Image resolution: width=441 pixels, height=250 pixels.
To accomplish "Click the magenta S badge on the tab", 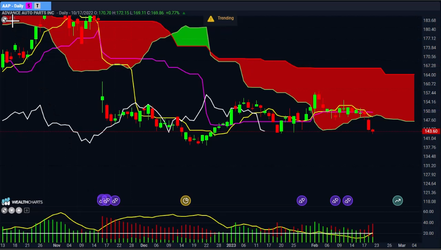I will pyautogui.click(x=29, y=6).
